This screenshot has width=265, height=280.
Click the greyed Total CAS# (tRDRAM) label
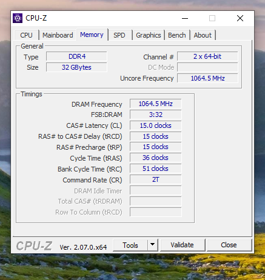[90, 201]
